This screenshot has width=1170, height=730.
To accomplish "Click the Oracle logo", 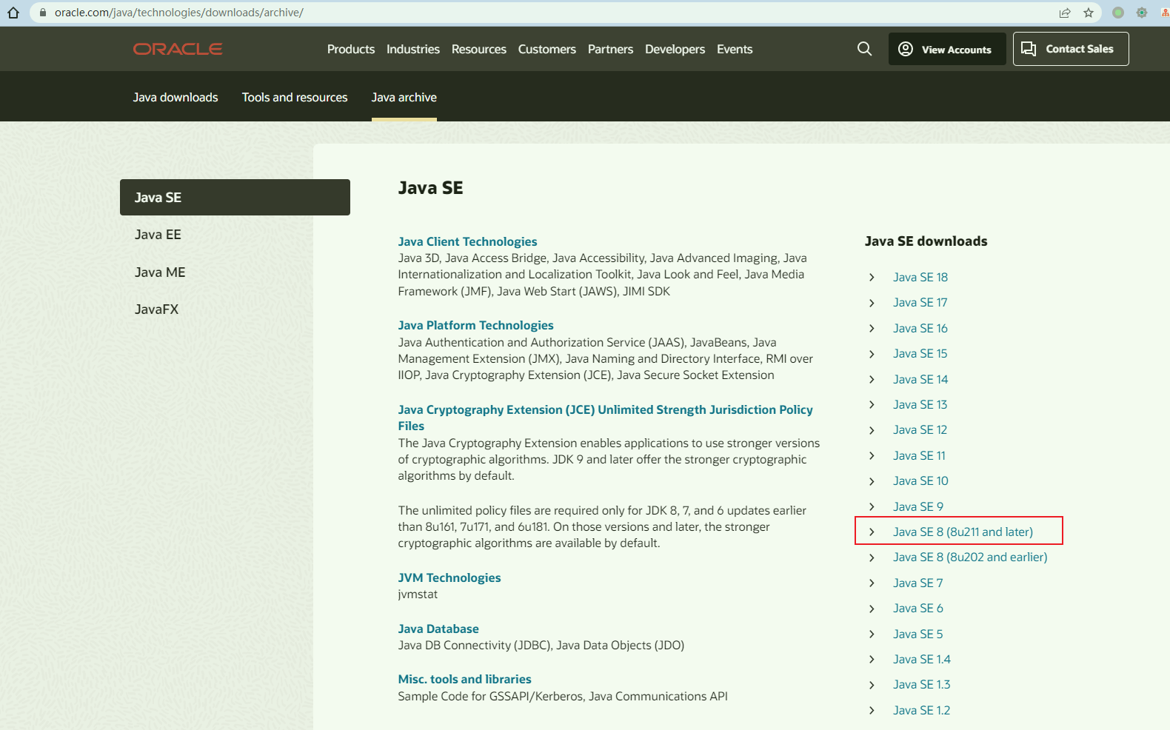I will pyautogui.click(x=178, y=49).
